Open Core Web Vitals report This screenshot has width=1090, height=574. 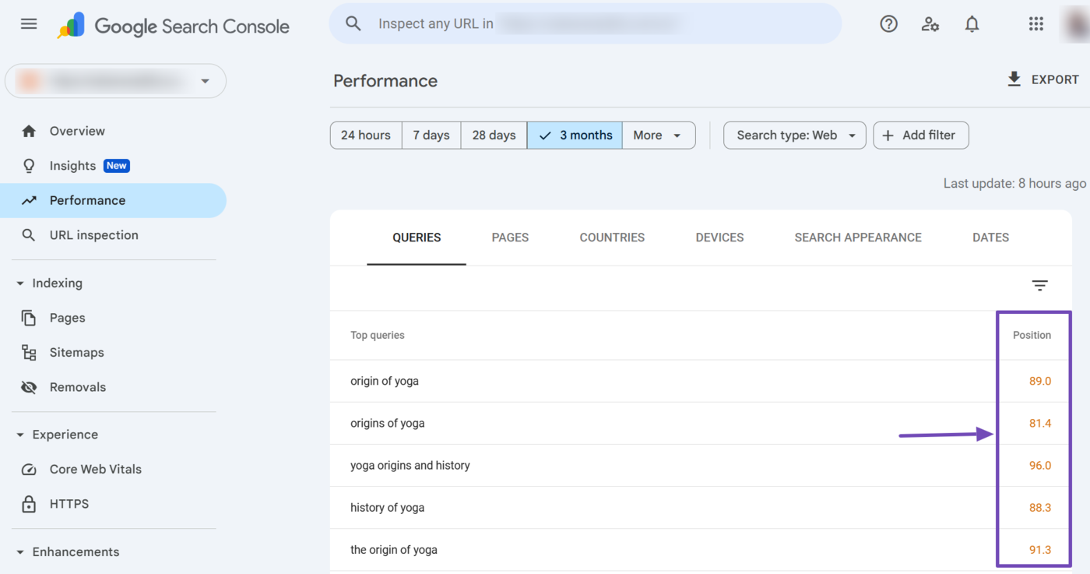[95, 469]
